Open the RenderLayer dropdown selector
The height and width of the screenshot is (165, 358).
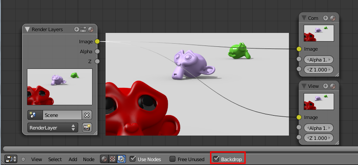[53, 128]
